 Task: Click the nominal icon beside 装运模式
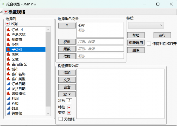[x=8, y=94]
